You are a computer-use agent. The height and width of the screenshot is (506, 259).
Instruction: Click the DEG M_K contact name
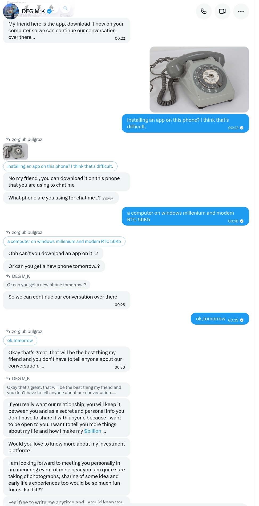click(33, 11)
